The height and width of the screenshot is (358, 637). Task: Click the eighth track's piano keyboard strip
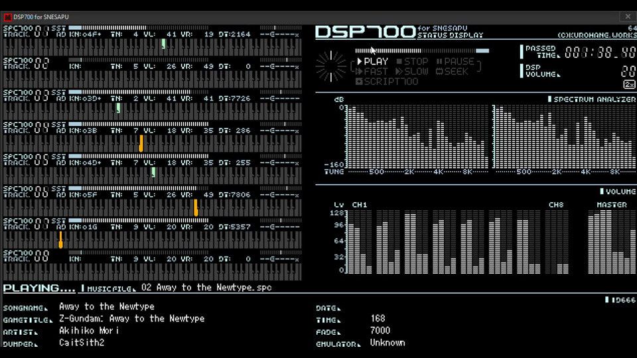pyautogui.click(x=153, y=272)
